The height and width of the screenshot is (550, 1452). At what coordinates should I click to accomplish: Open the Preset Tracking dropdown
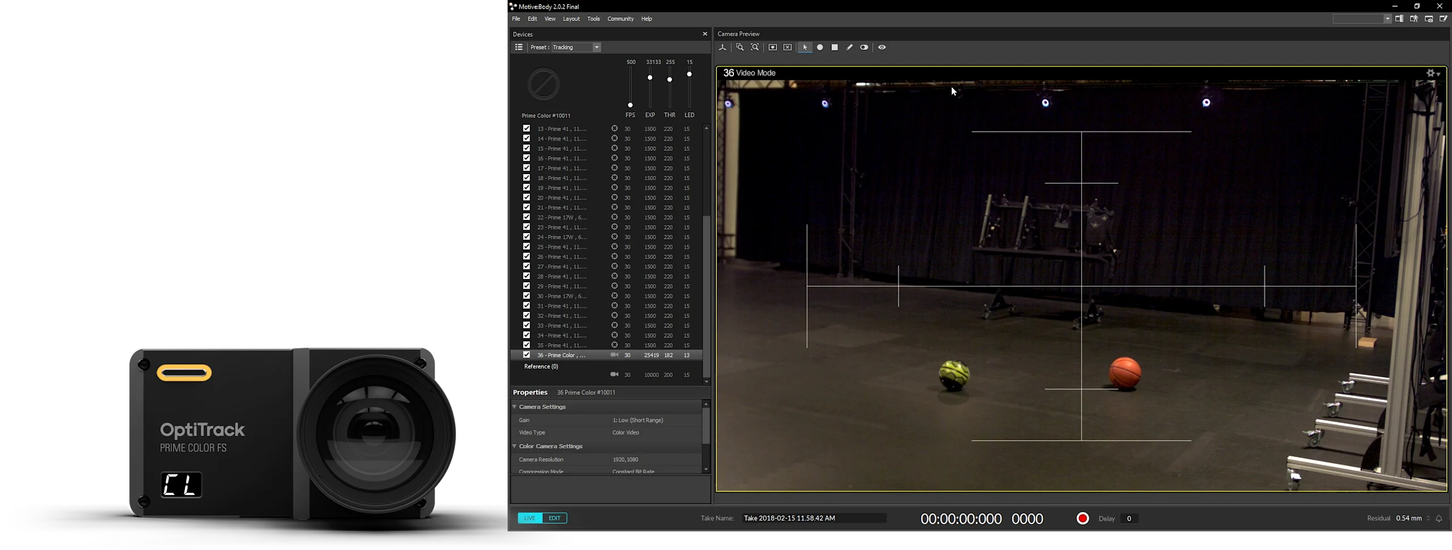point(576,48)
